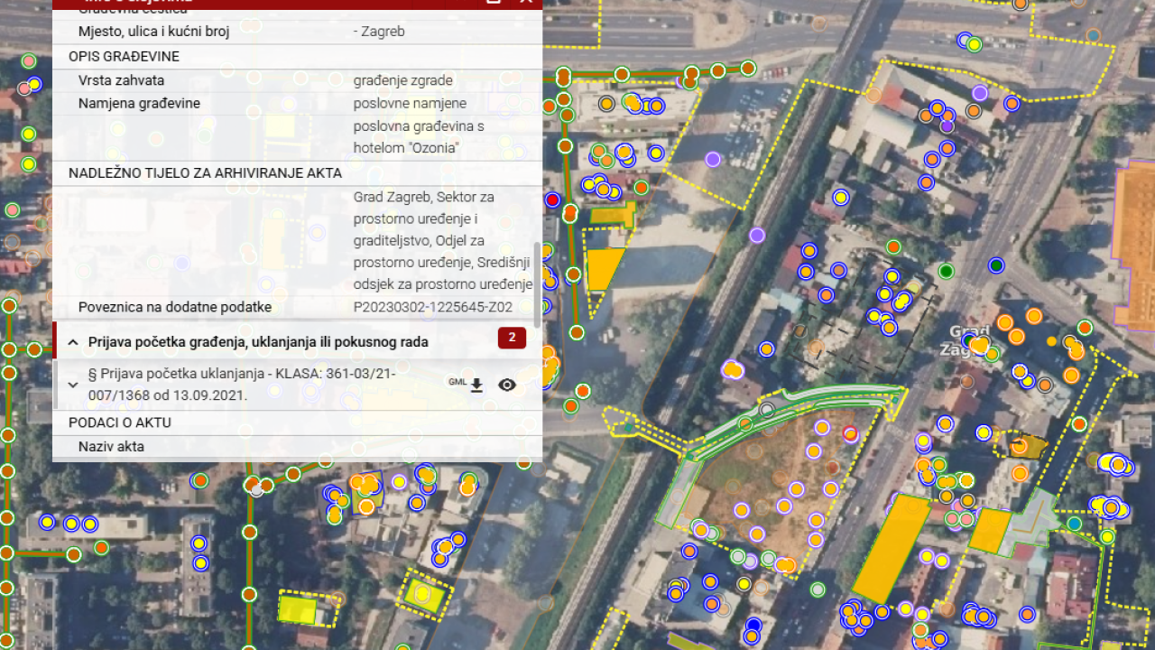Click the 'OPIS GRAĐEVINE' section heading

tap(125, 57)
